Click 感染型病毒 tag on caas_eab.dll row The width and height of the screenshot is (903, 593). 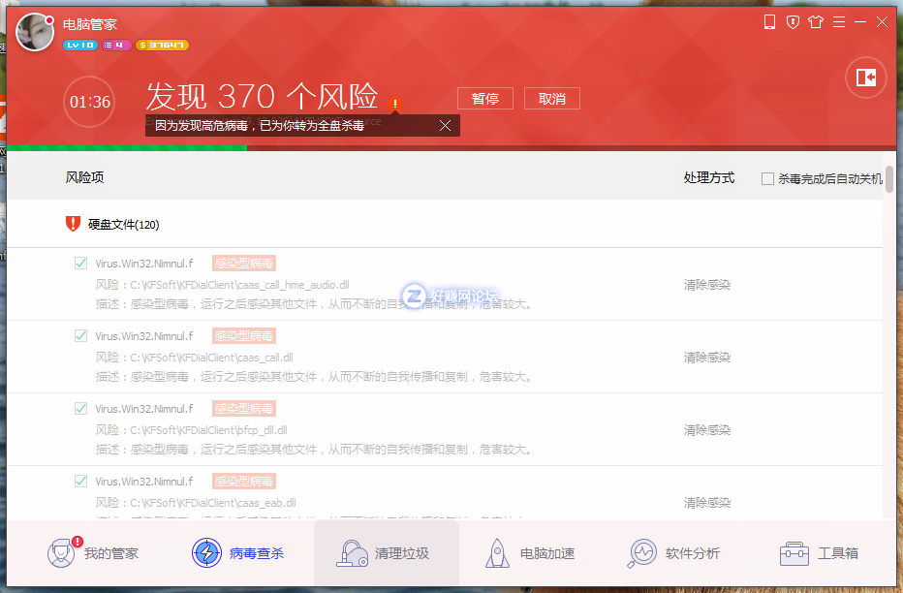(x=243, y=481)
